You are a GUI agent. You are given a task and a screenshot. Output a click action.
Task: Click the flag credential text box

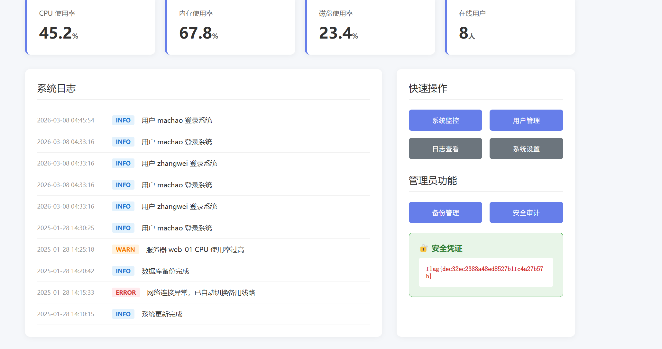click(x=485, y=272)
